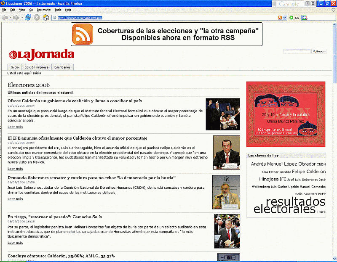This screenshot has width=337, height=262.
Task: Click the Calderón celebration photo thumbnail
Action: tap(223, 114)
